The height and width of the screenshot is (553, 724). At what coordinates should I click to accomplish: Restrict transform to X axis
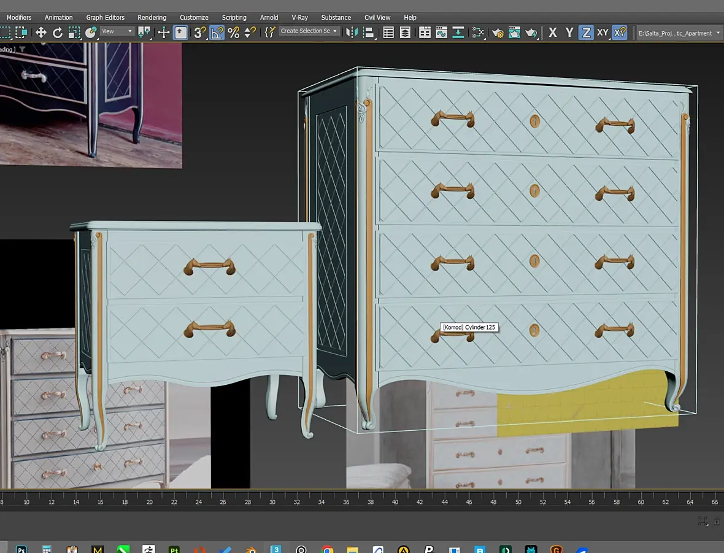point(553,33)
